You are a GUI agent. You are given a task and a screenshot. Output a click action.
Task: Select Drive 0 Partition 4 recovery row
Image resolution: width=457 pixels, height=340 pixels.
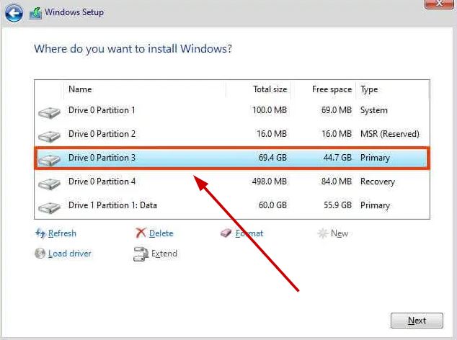231,182
